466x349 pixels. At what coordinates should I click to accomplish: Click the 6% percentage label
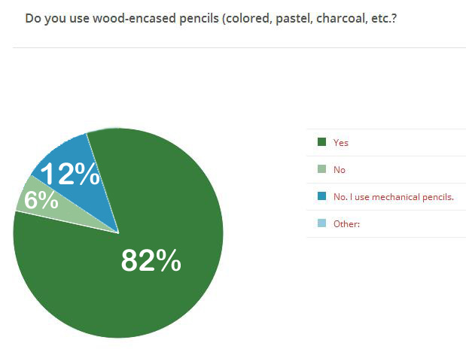pos(38,200)
